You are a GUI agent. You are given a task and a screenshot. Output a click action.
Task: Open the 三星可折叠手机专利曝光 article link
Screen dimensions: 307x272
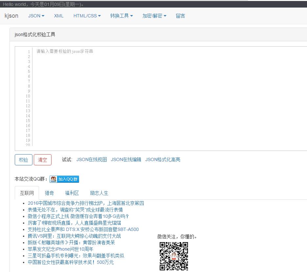pos(76,256)
